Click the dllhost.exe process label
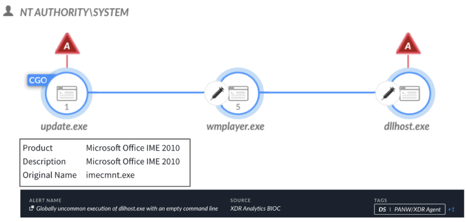The height and width of the screenshot is (222, 467). [406, 126]
